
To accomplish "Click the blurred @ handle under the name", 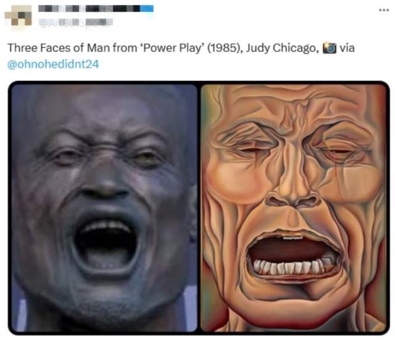I will [x=75, y=22].
